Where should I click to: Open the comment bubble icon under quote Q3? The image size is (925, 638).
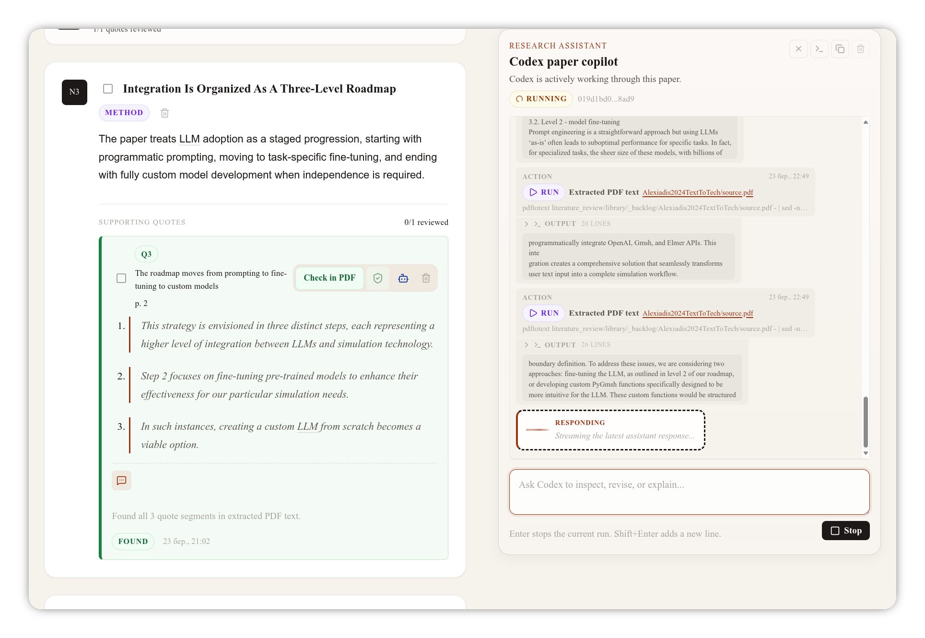point(121,480)
